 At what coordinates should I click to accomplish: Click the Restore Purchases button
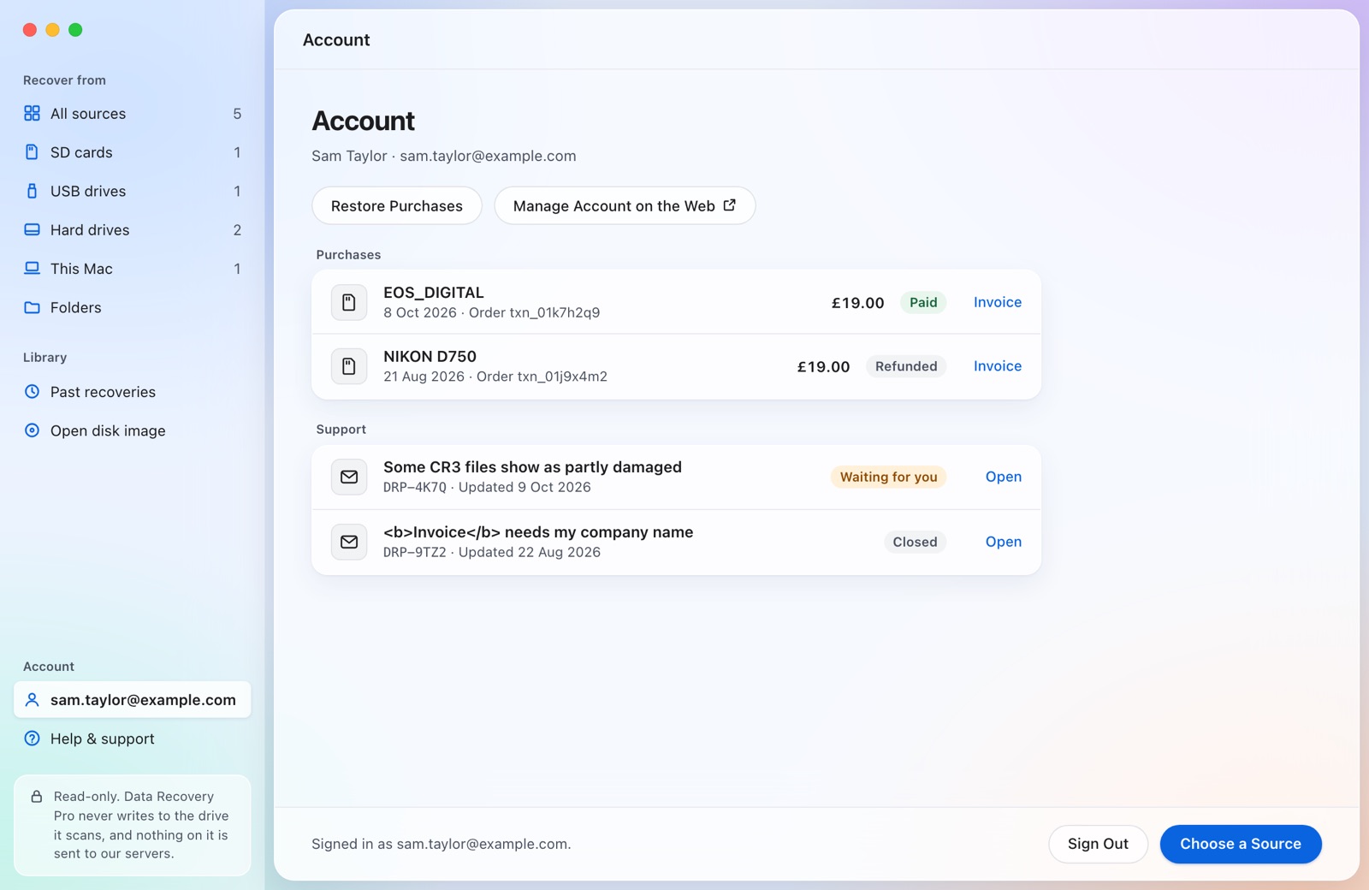click(x=397, y=205)
